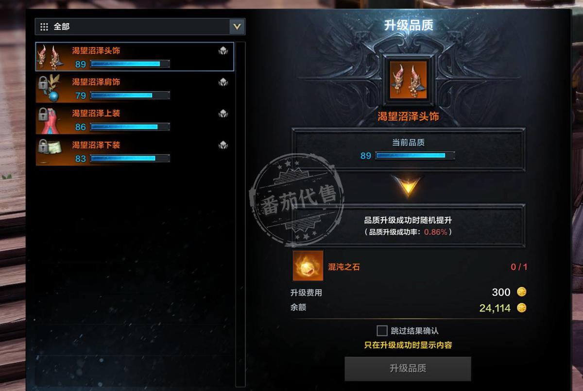Click the helmet badge on 渴望沼泽上装 row
The height and width of the screenshot is (391, 583).
(223, 114)
